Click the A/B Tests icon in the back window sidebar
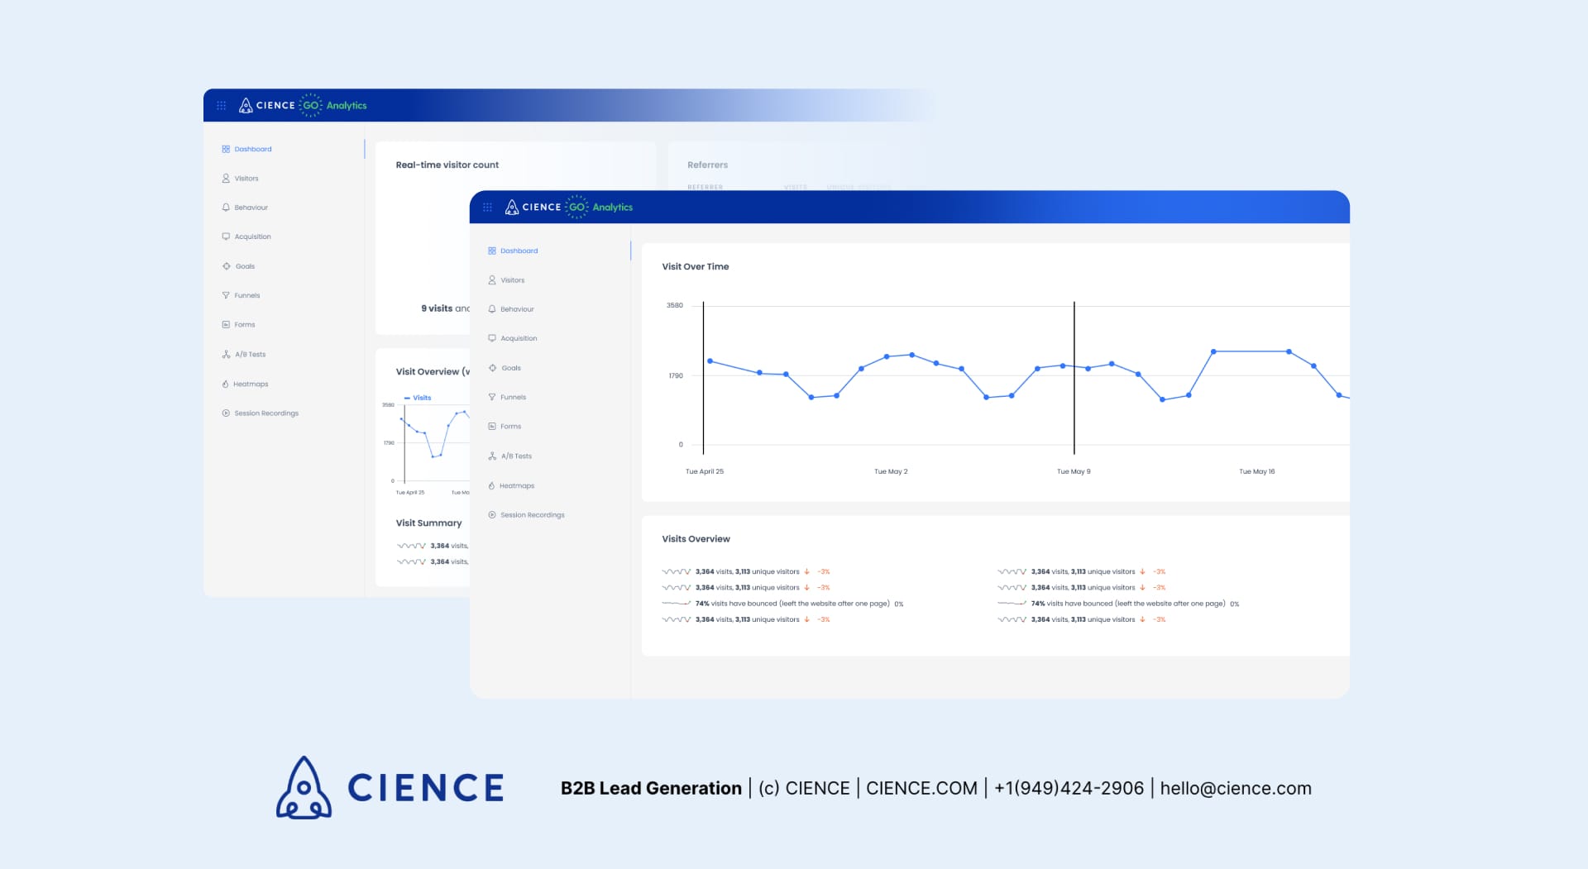This screenshot has height=869, width=1588. [226, 355]
